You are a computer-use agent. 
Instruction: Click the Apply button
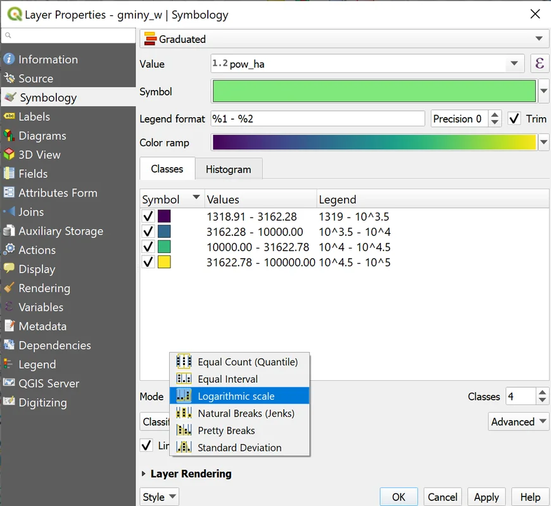486,497
